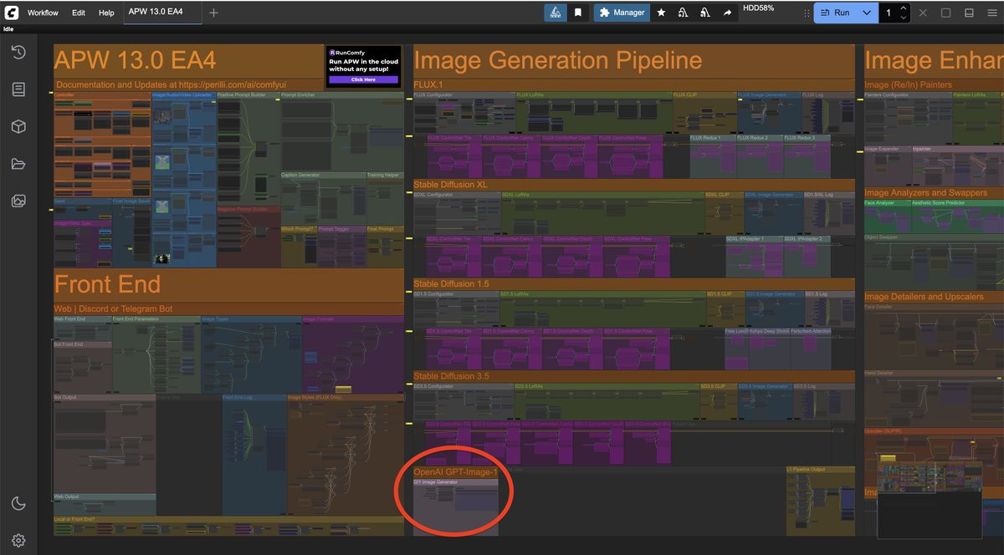Click the Image Detailers and Upscalers header
This screenshot has width=1004, height=555.
point(924,297)
